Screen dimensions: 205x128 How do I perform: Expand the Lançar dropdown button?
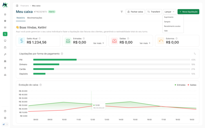pos(169,12)
